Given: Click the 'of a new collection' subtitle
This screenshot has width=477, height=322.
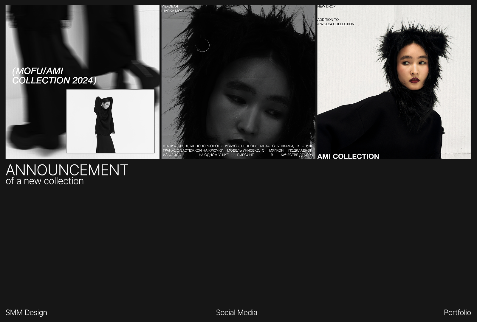Looking at the screenshot, I should (45, 181).
